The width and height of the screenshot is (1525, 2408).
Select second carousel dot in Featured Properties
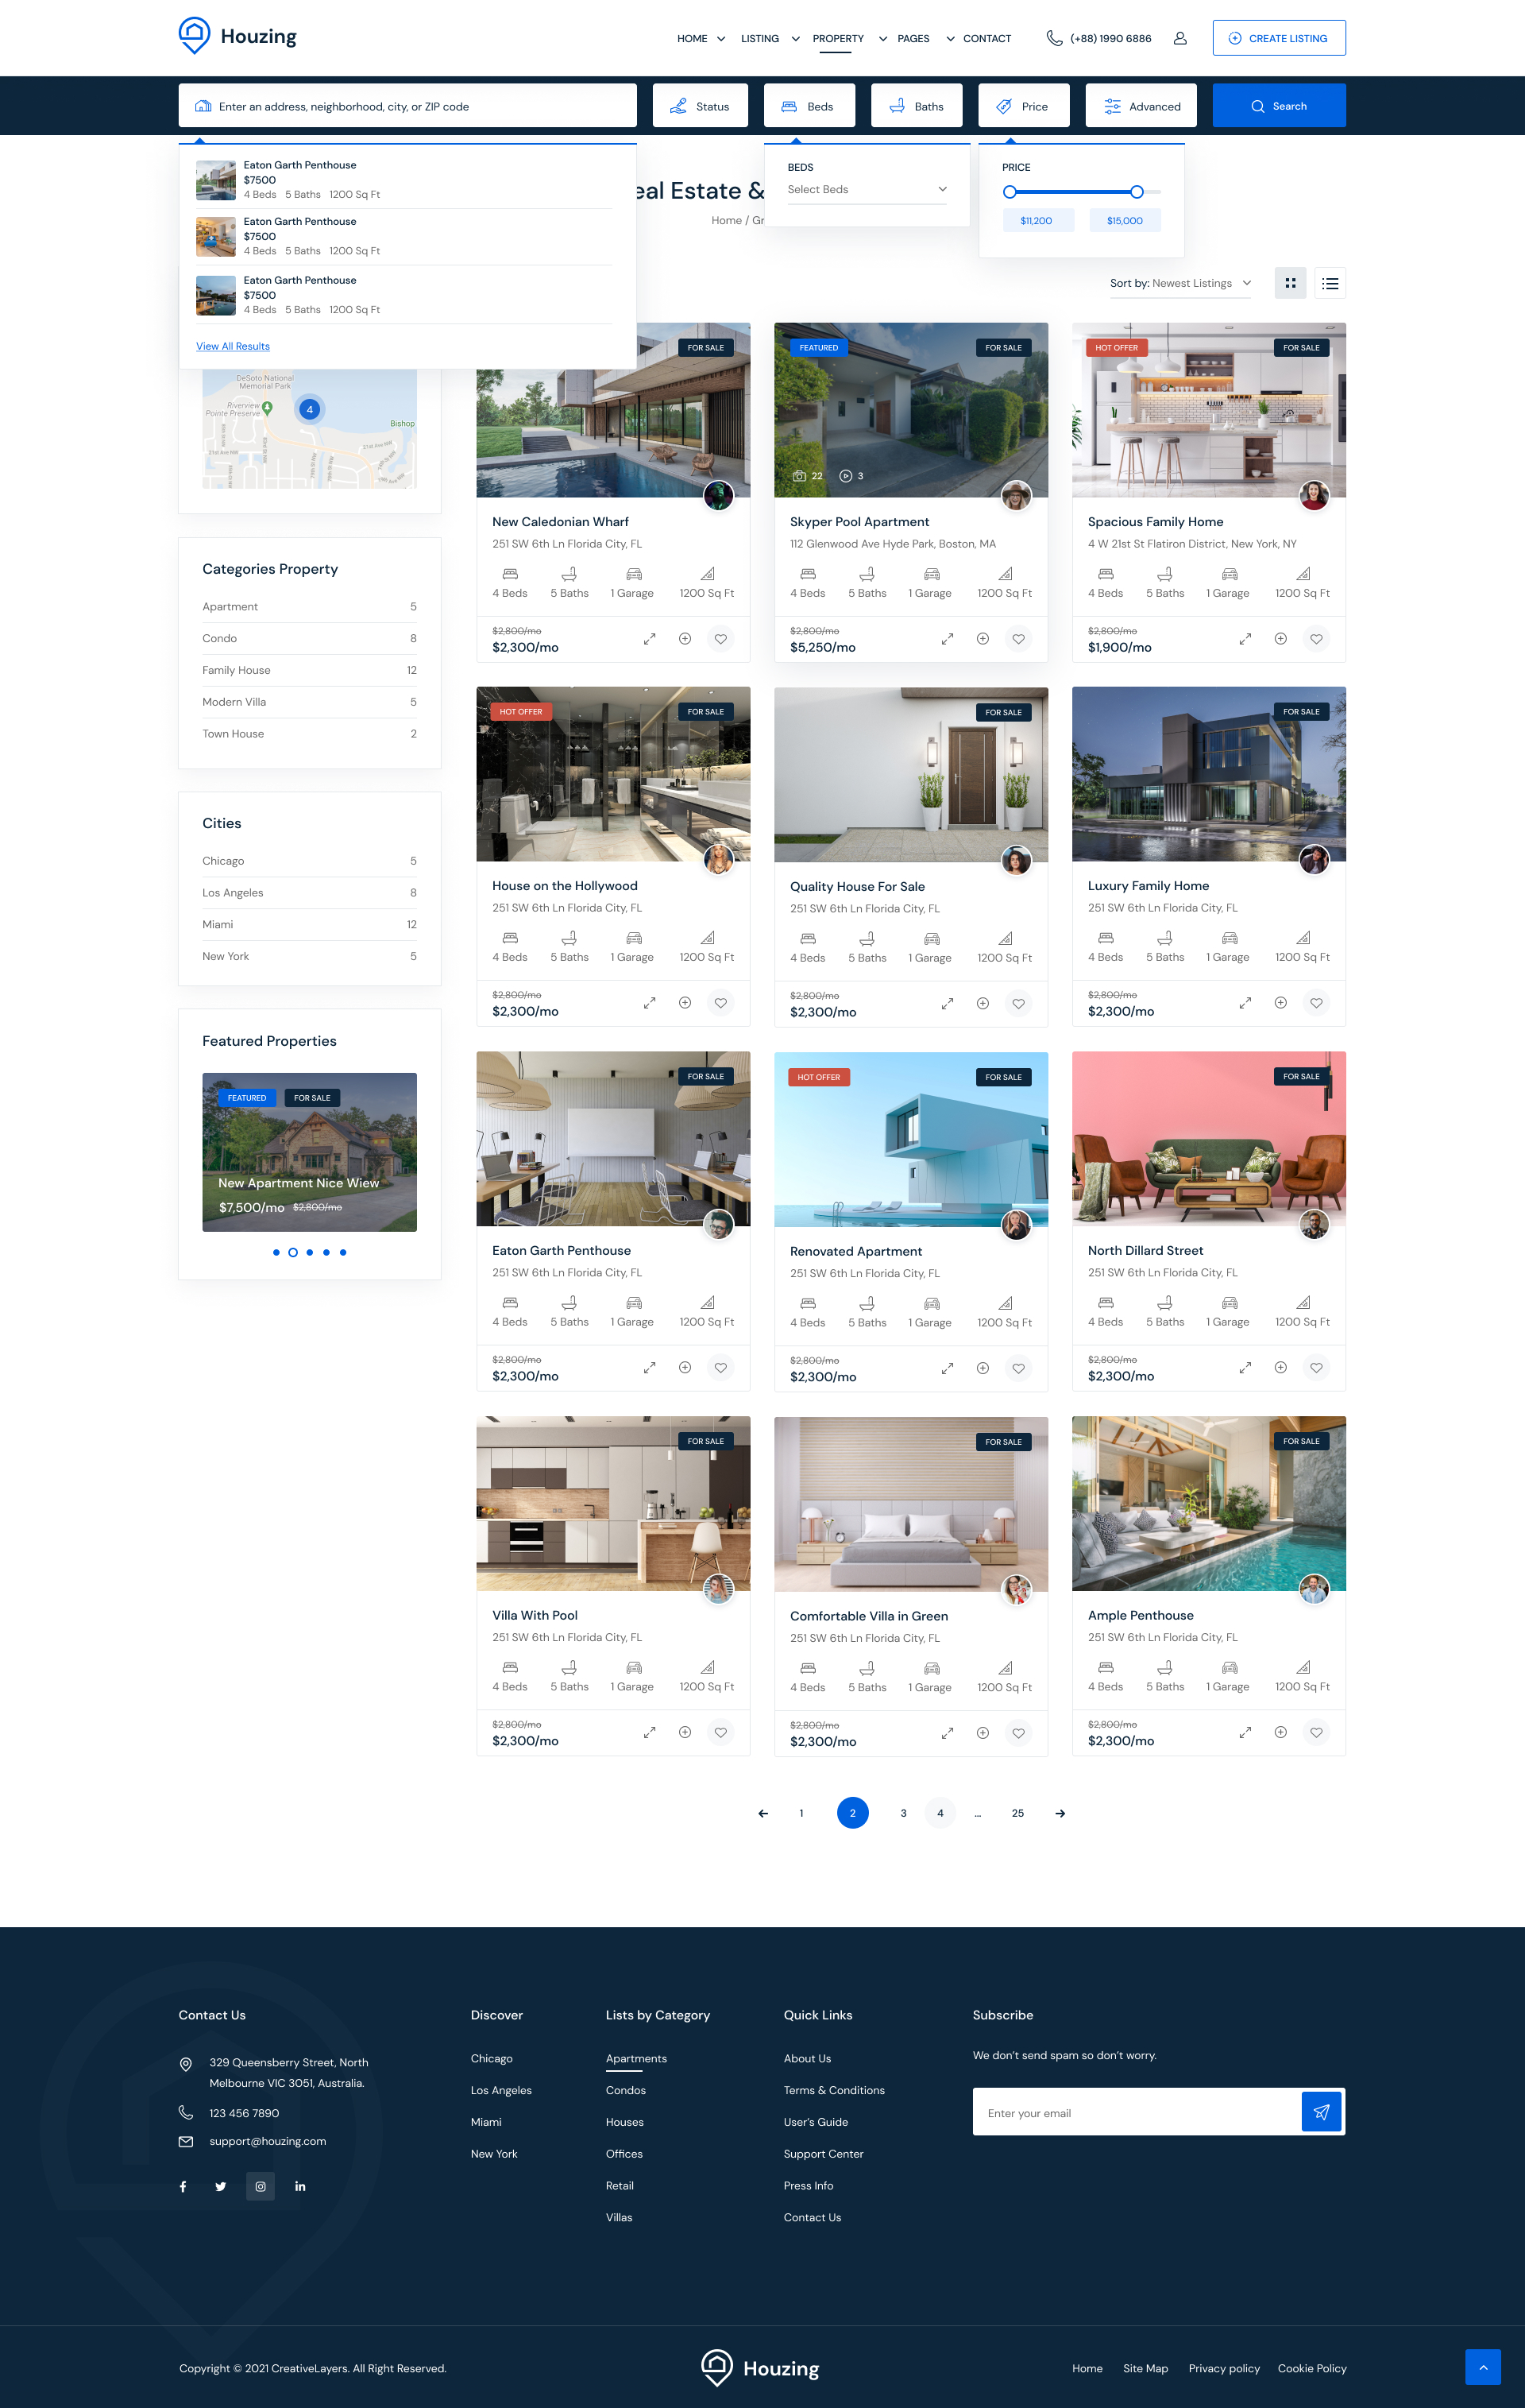click(293, 1252)
